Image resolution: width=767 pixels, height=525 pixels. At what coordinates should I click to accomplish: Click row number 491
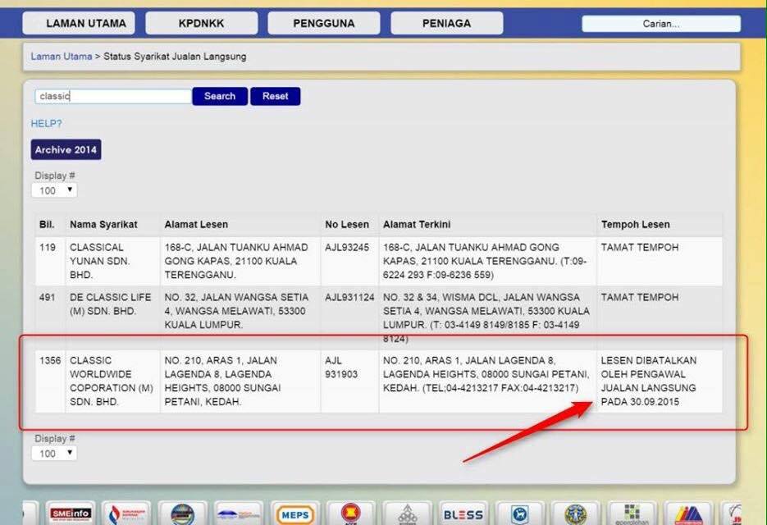point(48,298)
